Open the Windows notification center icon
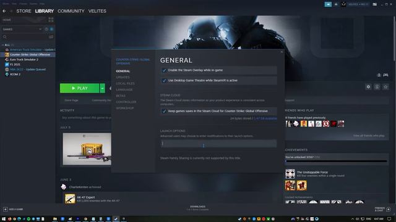 point(389,219)
